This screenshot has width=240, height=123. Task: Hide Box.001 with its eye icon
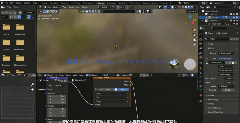point(234,18)
